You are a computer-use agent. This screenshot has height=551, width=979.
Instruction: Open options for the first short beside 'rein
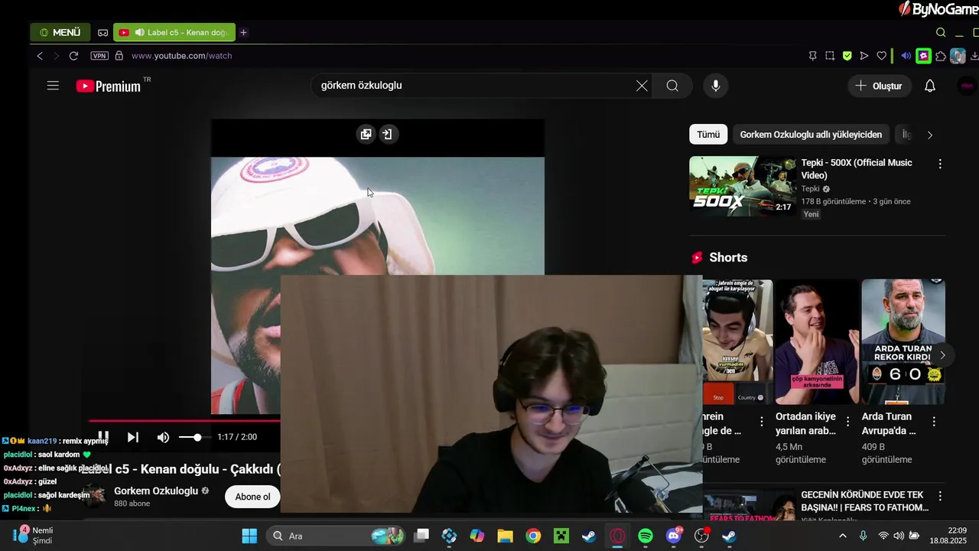pos(761,422)
